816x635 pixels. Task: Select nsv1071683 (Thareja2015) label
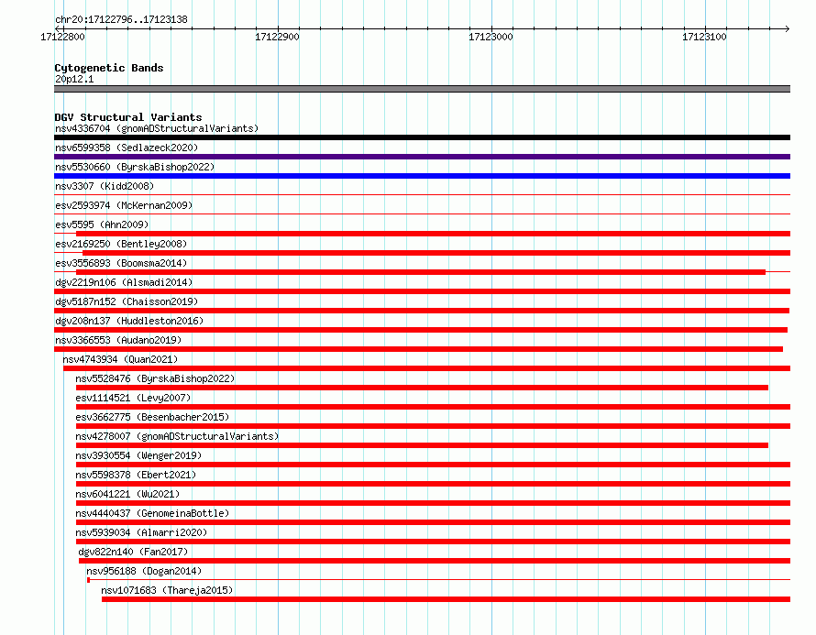coord(167,590)
